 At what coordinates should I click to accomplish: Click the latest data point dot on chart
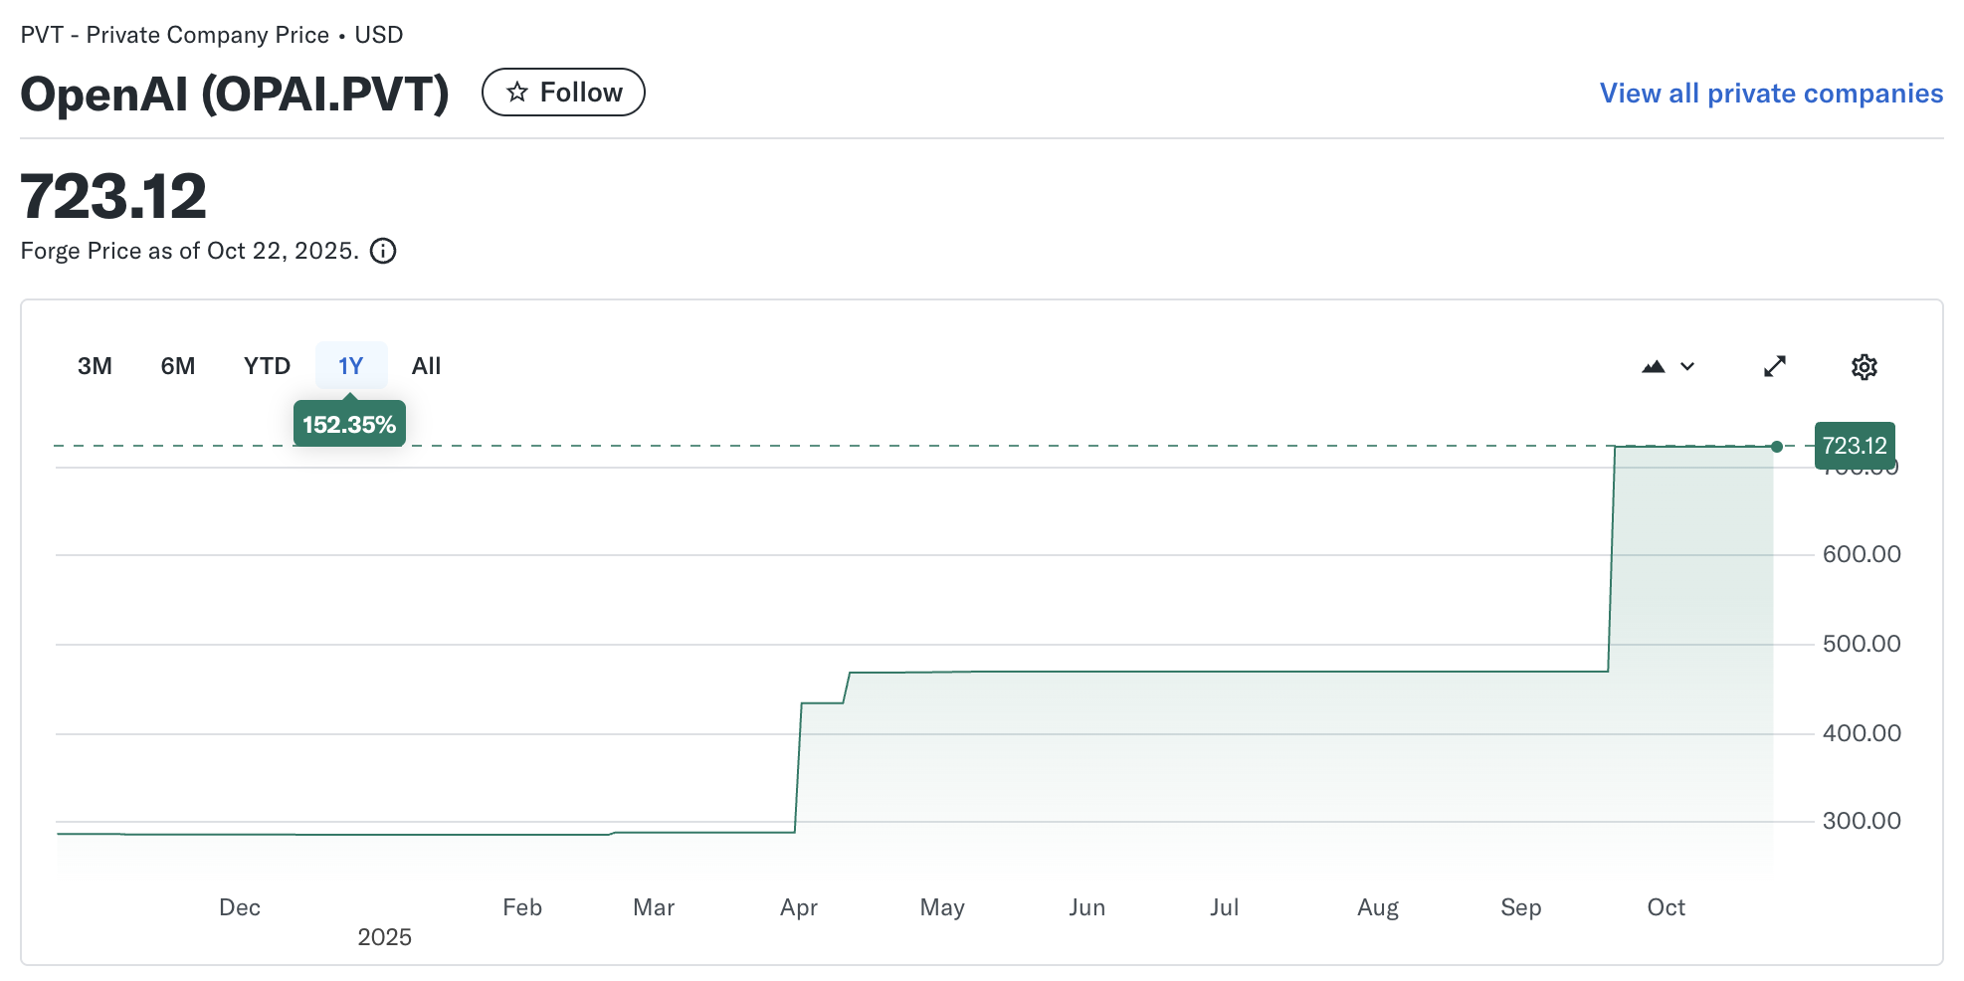tap(1777, 447)
